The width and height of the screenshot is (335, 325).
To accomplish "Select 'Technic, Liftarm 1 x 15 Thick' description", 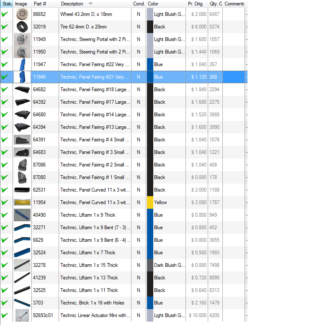I will click(89, 265).
